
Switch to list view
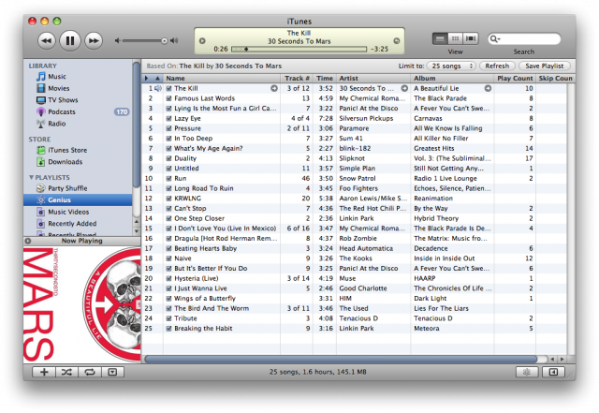tap(440, 38)
